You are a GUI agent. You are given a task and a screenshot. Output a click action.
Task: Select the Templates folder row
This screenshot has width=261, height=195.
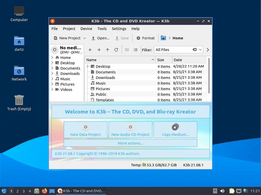pyautogui.click(x=146, y=100)
